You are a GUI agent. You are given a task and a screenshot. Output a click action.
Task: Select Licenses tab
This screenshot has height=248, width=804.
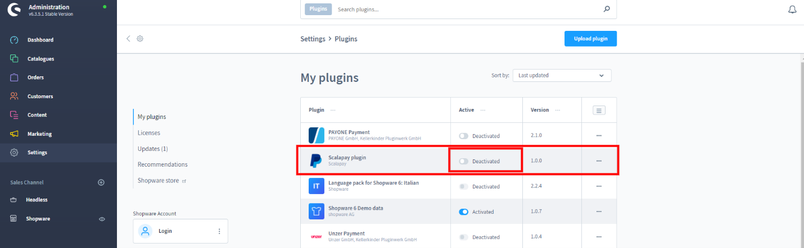[x=149, y=133]
